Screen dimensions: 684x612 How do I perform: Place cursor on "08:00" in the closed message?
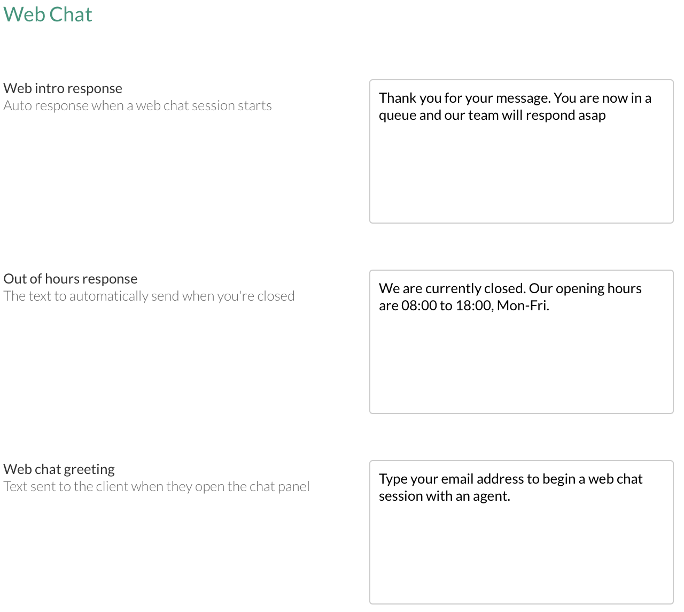coord(419,305)
